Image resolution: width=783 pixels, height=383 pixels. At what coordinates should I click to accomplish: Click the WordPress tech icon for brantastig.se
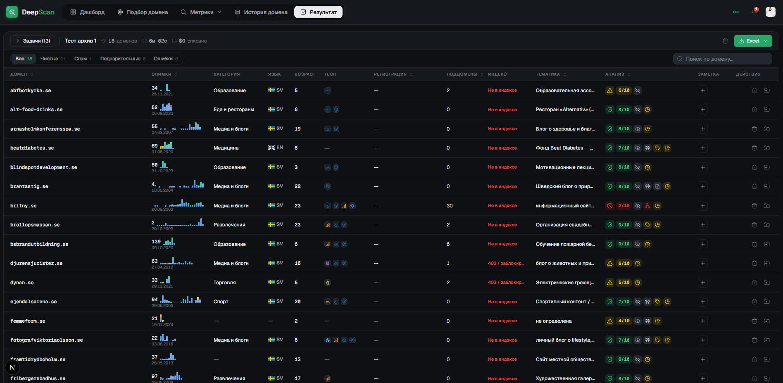[328, 186]
